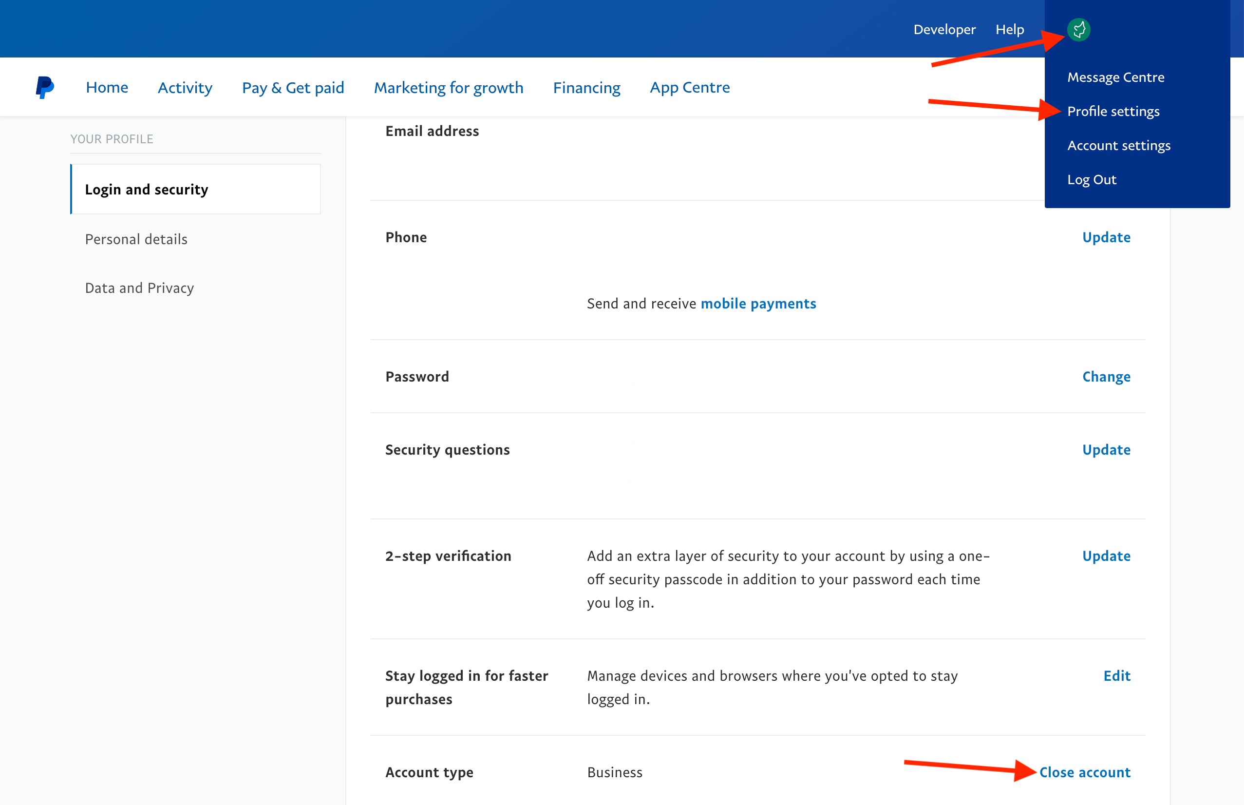The width and height of the screenshot is (1244, 805).
Task: Open the Activity menu item
Action: [x=185, y=87]
